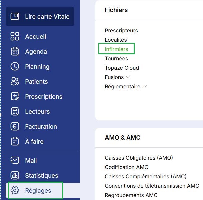Open Conventions de télétransmission AMC

(x=152, y=186)
